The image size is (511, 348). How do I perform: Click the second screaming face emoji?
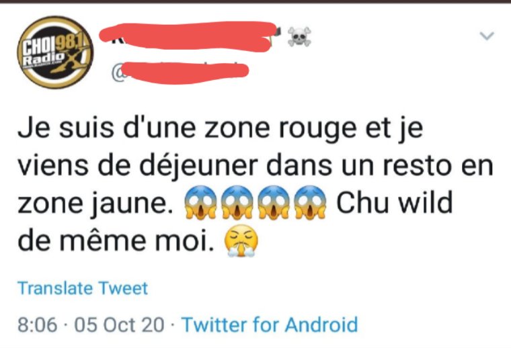click(237, 202)
